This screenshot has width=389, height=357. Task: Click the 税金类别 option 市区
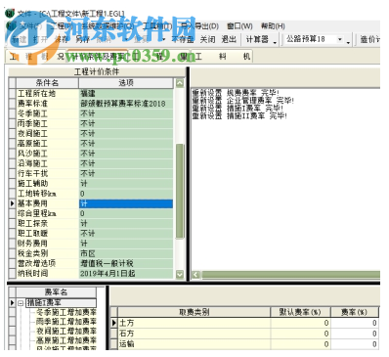tap(126, 253)
